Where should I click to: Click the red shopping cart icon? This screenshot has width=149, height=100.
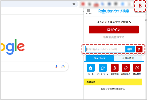(x=139, y=49)
